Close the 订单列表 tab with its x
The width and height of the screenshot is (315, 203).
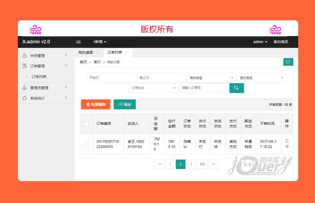tap(127, 53)
